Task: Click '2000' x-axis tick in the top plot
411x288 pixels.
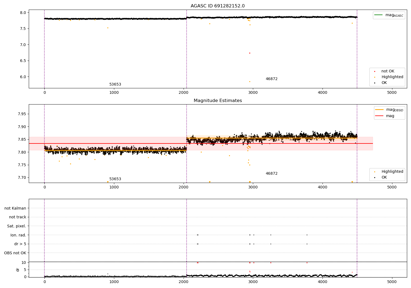Action: pos(184,93)
